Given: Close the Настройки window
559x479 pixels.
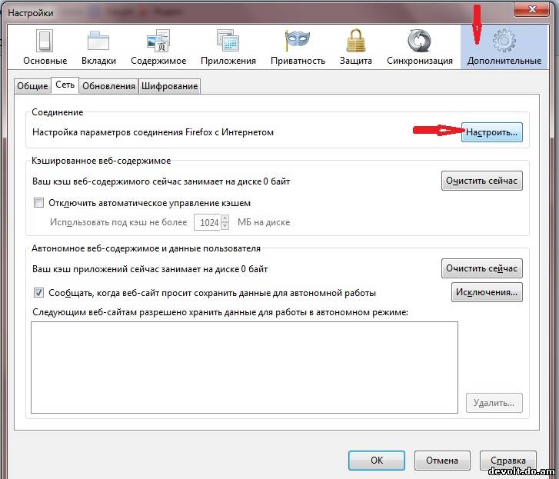Looking at the screenshot, I should pos(531,9).
